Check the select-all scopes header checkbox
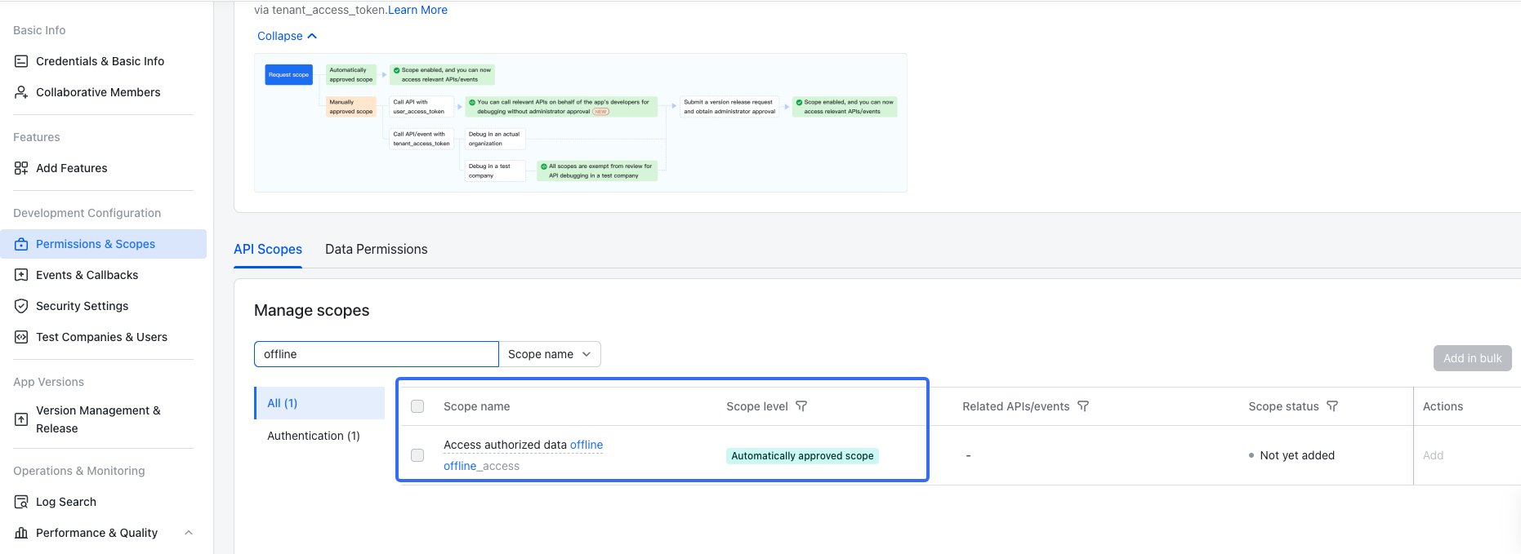 [x=417, y=406]
